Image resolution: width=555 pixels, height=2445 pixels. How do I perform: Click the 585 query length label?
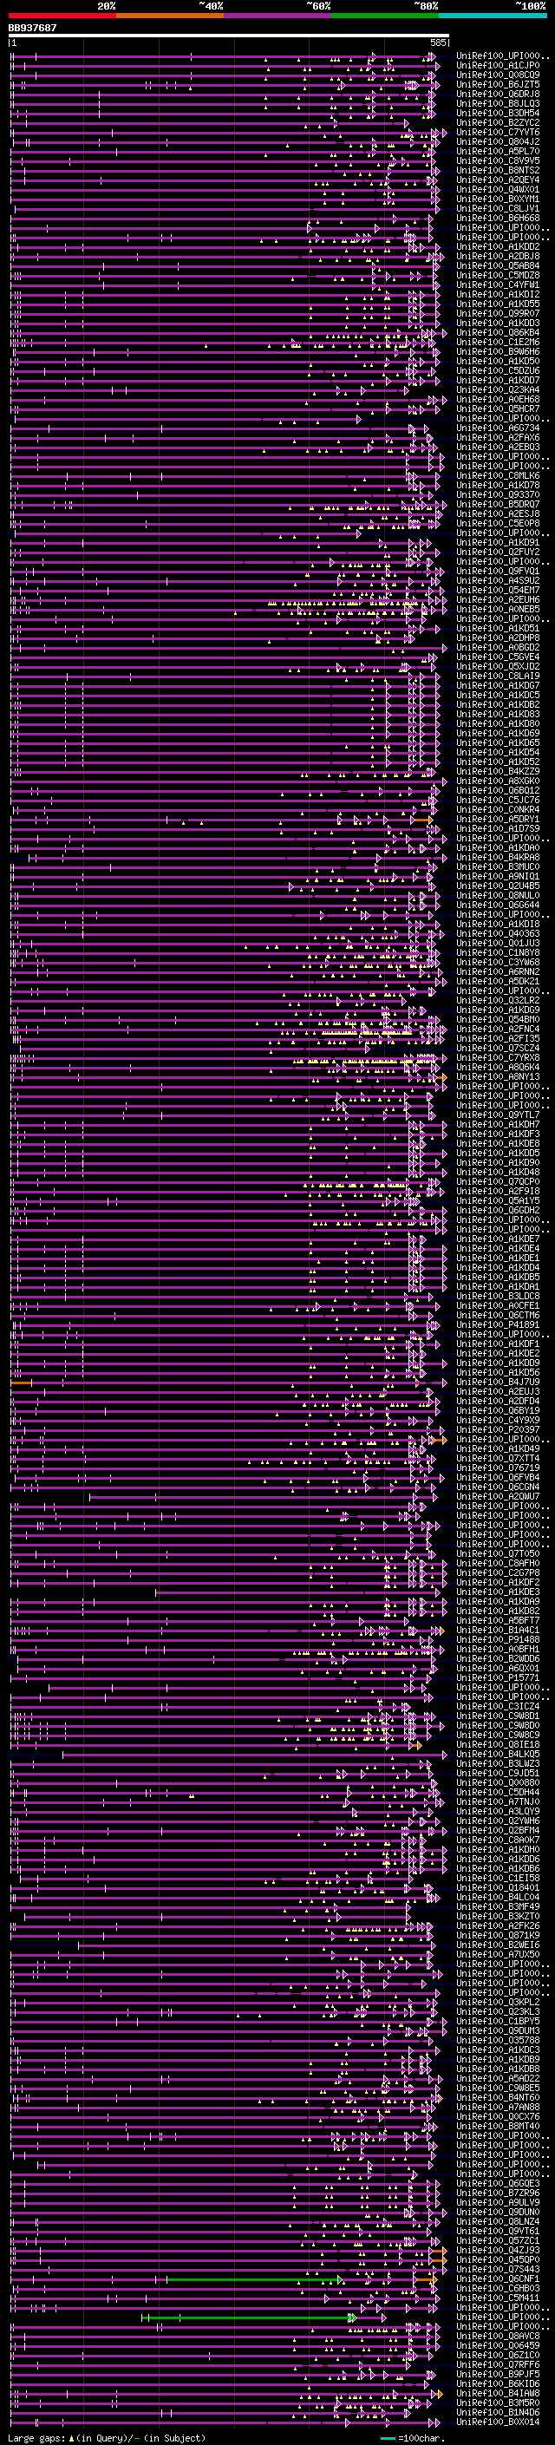(437, 42)
